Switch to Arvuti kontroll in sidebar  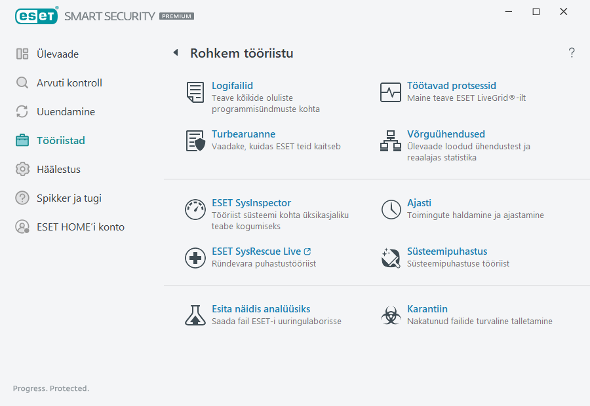[x=69, y=83]
